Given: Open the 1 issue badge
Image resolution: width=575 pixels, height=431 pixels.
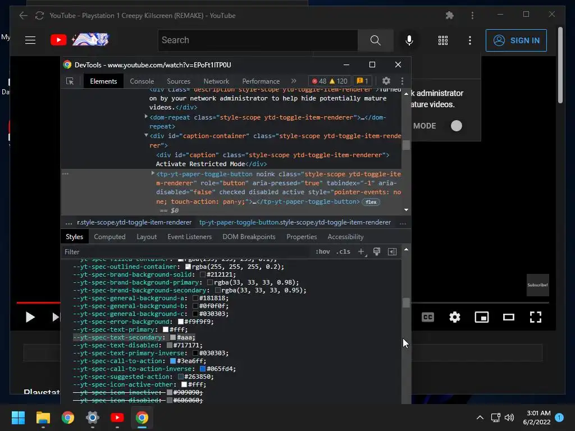Looking at the screenshot, I should (x=362, y=81).
